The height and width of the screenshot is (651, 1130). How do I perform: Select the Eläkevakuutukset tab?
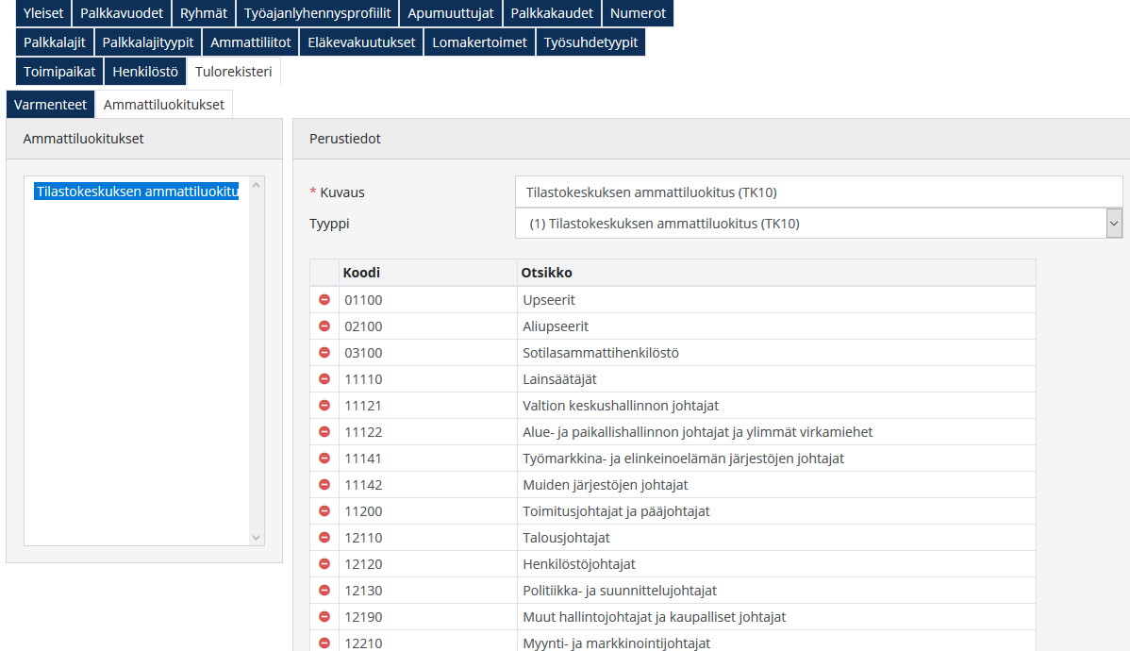click(361, 42)
